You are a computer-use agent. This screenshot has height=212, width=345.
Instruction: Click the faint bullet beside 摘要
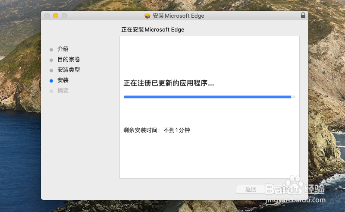(51, 91)
